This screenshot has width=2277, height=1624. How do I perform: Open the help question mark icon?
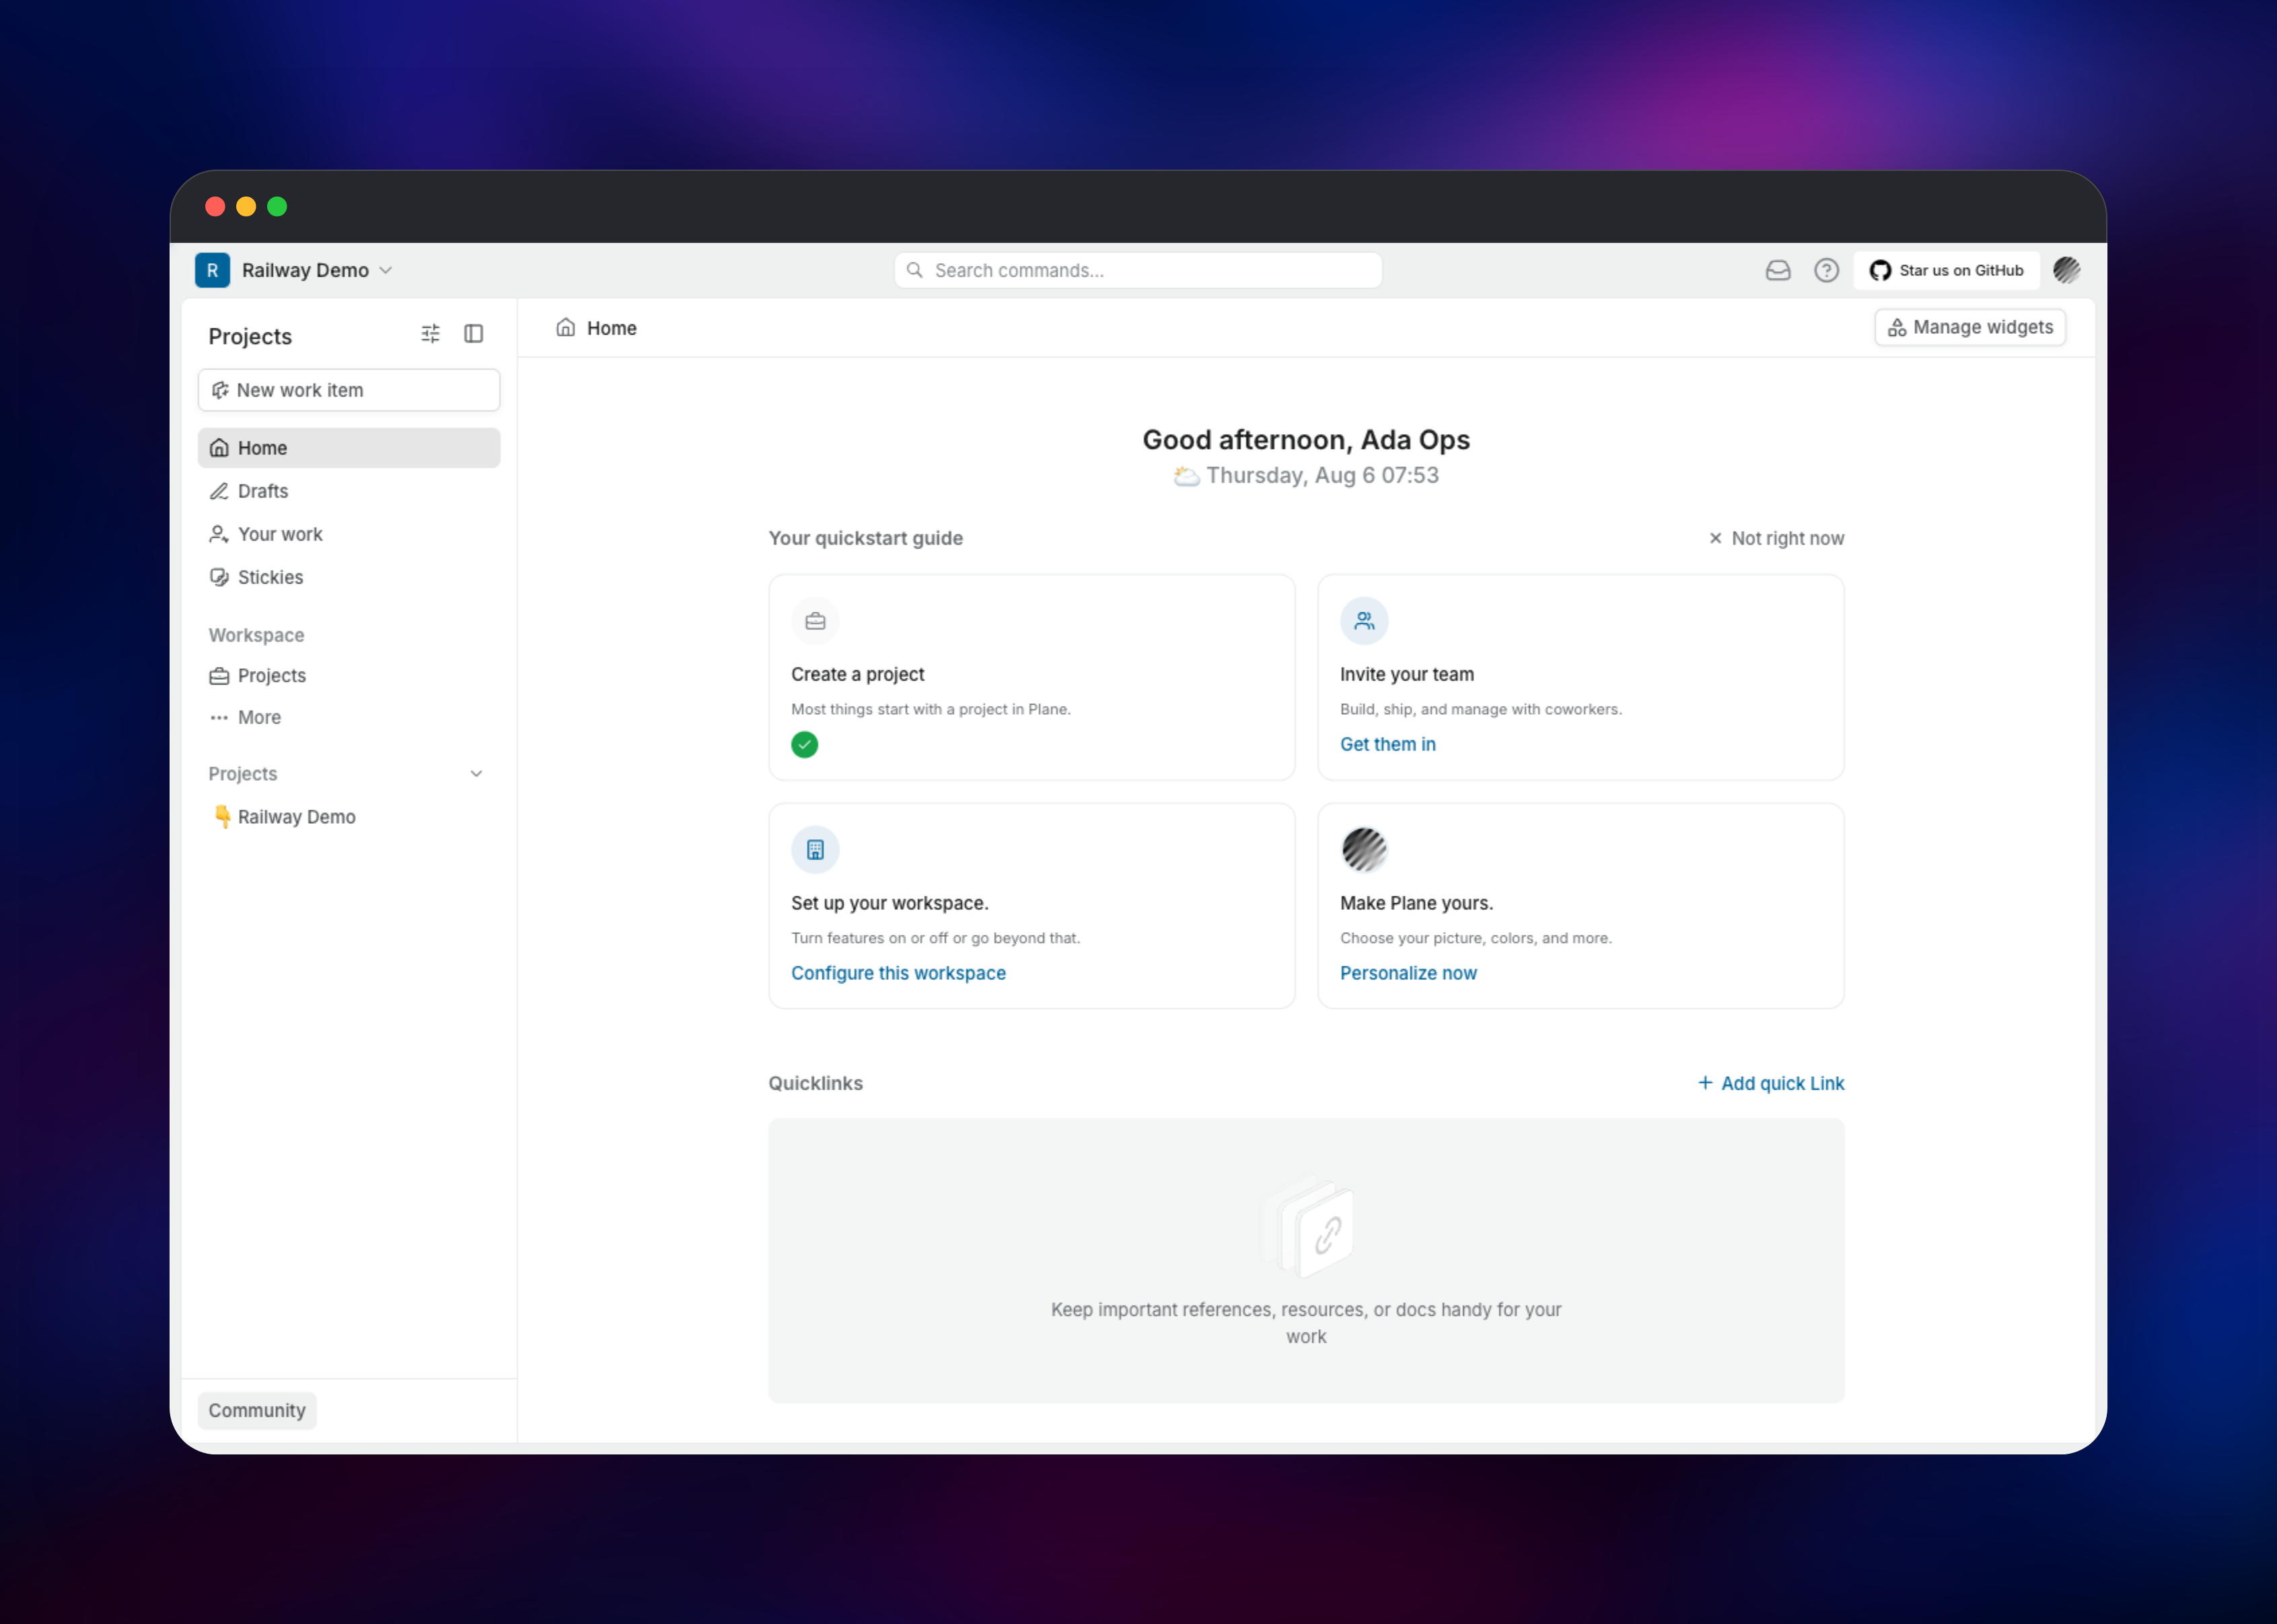coord(1826,270)
